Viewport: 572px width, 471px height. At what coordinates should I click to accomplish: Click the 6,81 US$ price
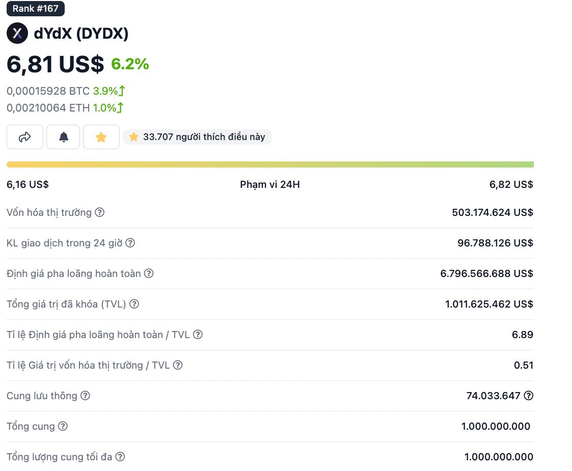click(55, 65)
